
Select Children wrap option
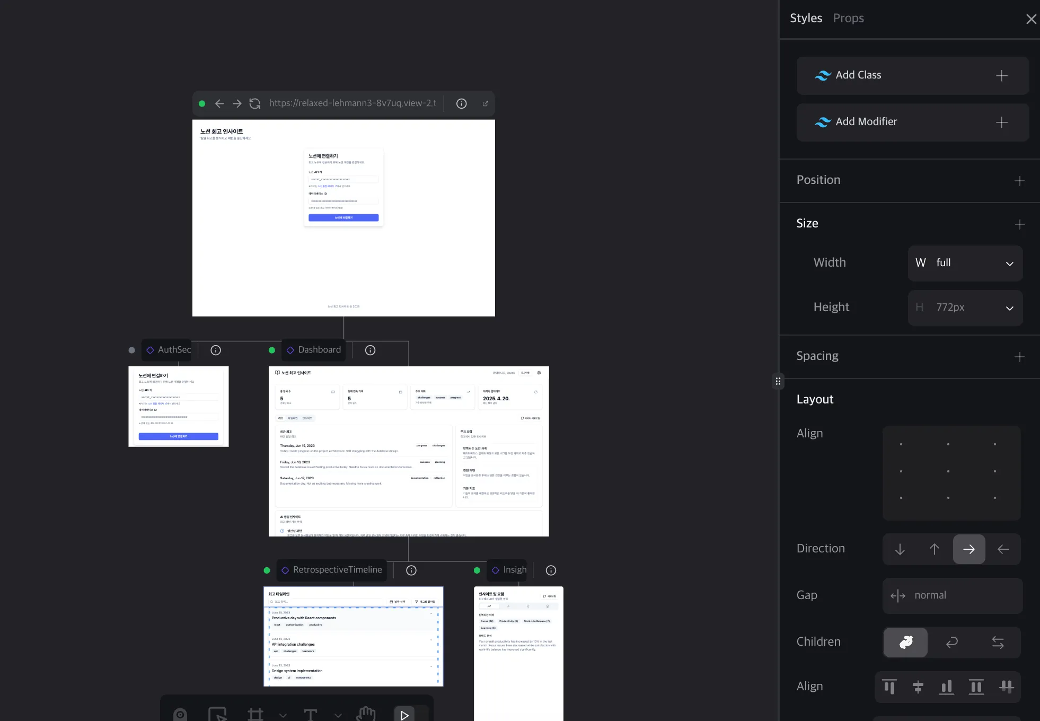tap(952, 643)
